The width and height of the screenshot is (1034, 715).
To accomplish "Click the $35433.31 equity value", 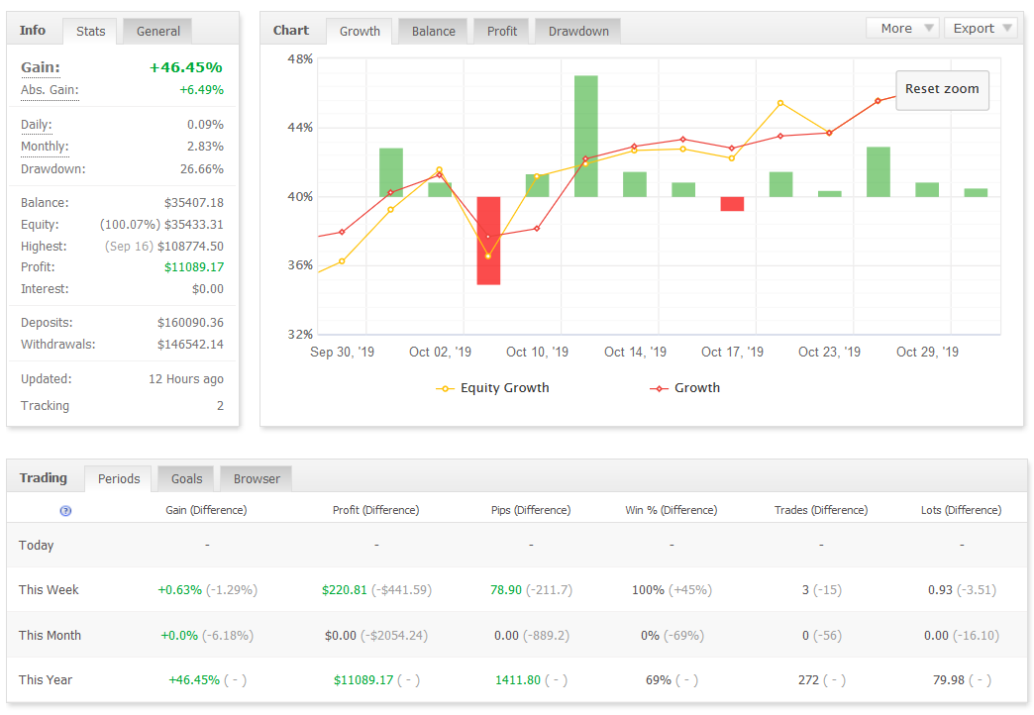I will (194, 224).
